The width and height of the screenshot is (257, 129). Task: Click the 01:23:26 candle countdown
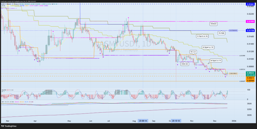click(x=251, y=75)
